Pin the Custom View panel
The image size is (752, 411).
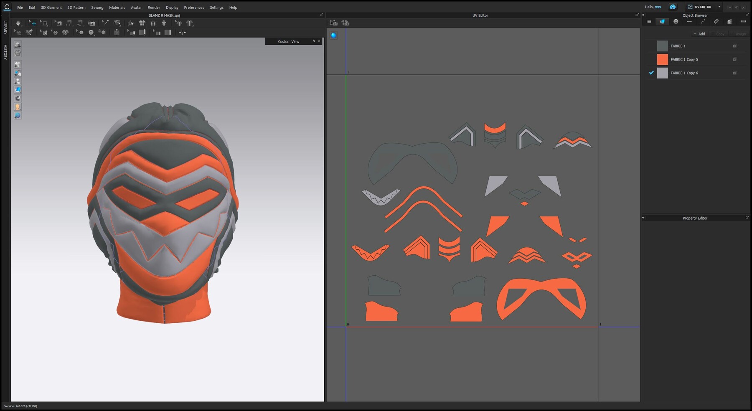tap(314, 41)
